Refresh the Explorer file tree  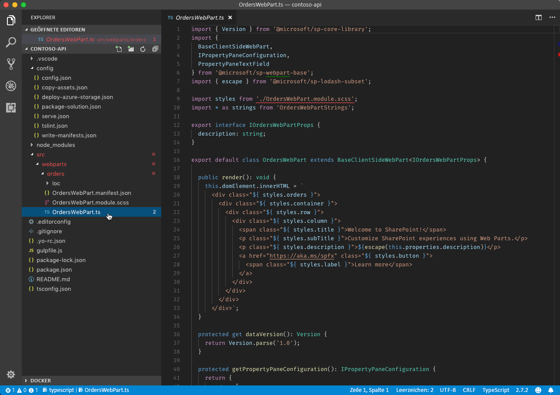(143, 49)
